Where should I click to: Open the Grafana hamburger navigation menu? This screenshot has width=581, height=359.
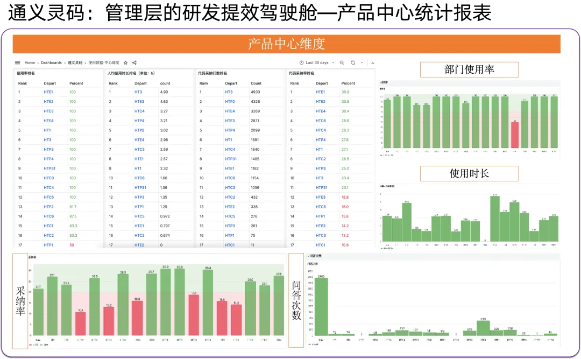tap(17, 62)
